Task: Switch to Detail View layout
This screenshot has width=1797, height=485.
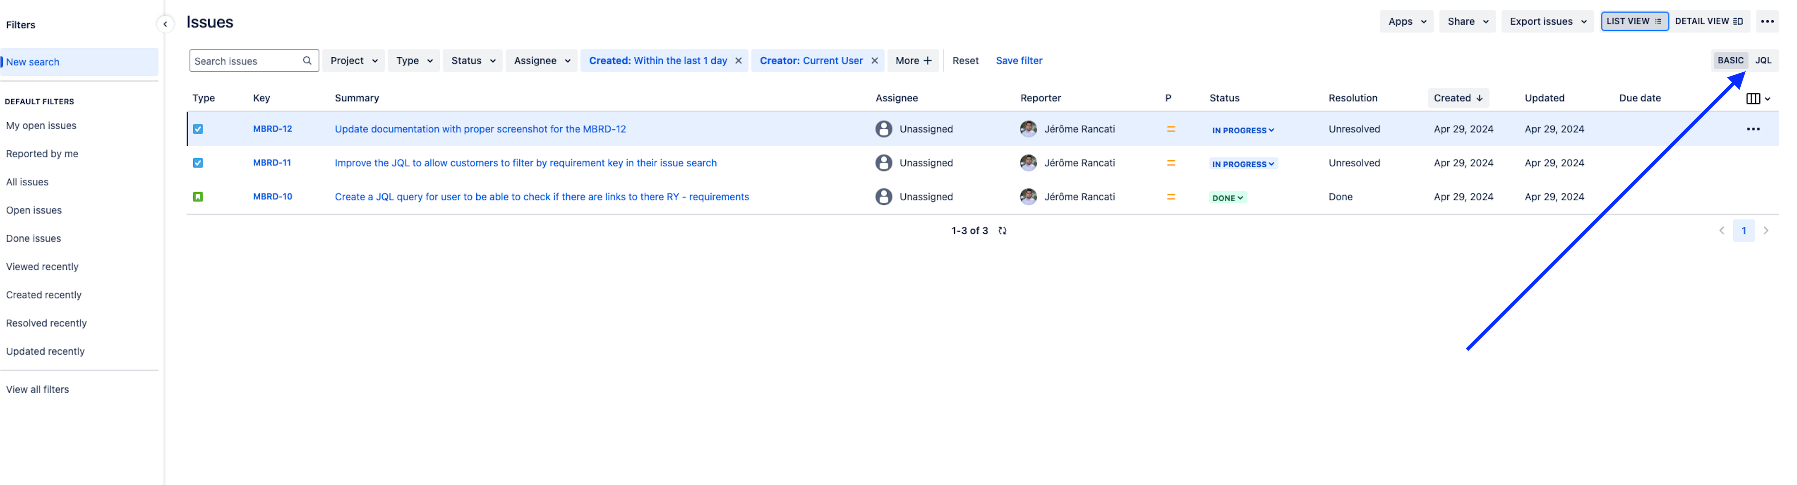Action: [1708, 21]
